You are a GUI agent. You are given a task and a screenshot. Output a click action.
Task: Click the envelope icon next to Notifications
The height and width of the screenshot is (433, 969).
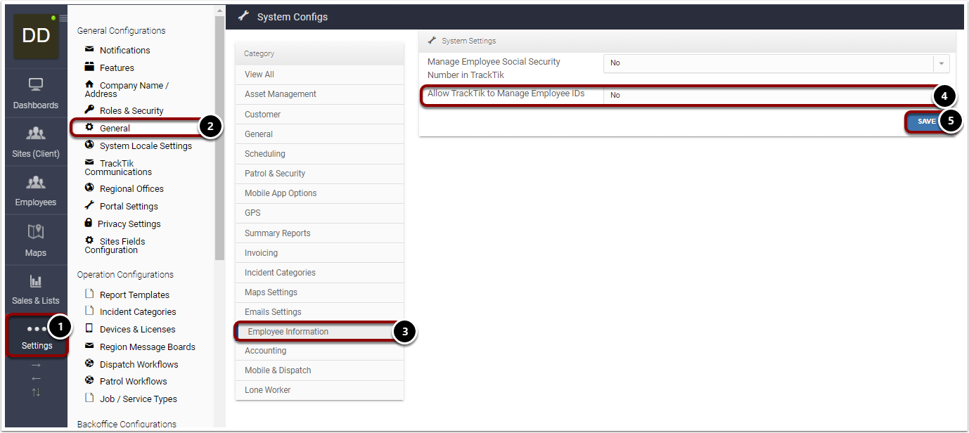tap(89, 49)
